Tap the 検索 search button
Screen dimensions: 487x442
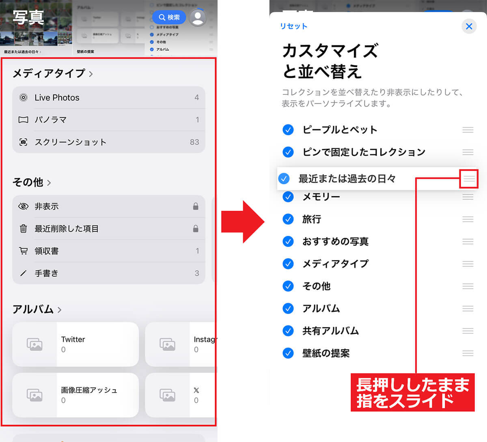coord(169,17)
